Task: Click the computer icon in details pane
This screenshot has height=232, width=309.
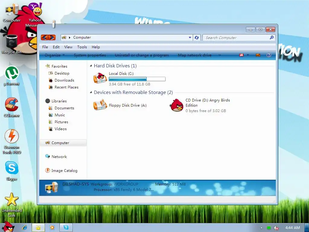Action: 52,188
